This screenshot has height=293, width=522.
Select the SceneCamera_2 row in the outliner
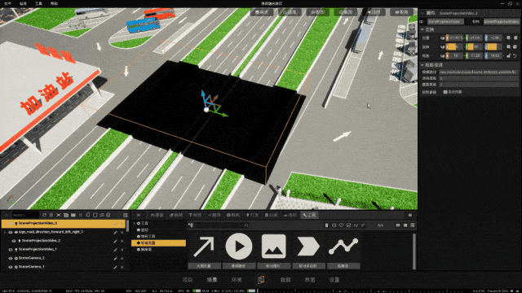[64, 258]
